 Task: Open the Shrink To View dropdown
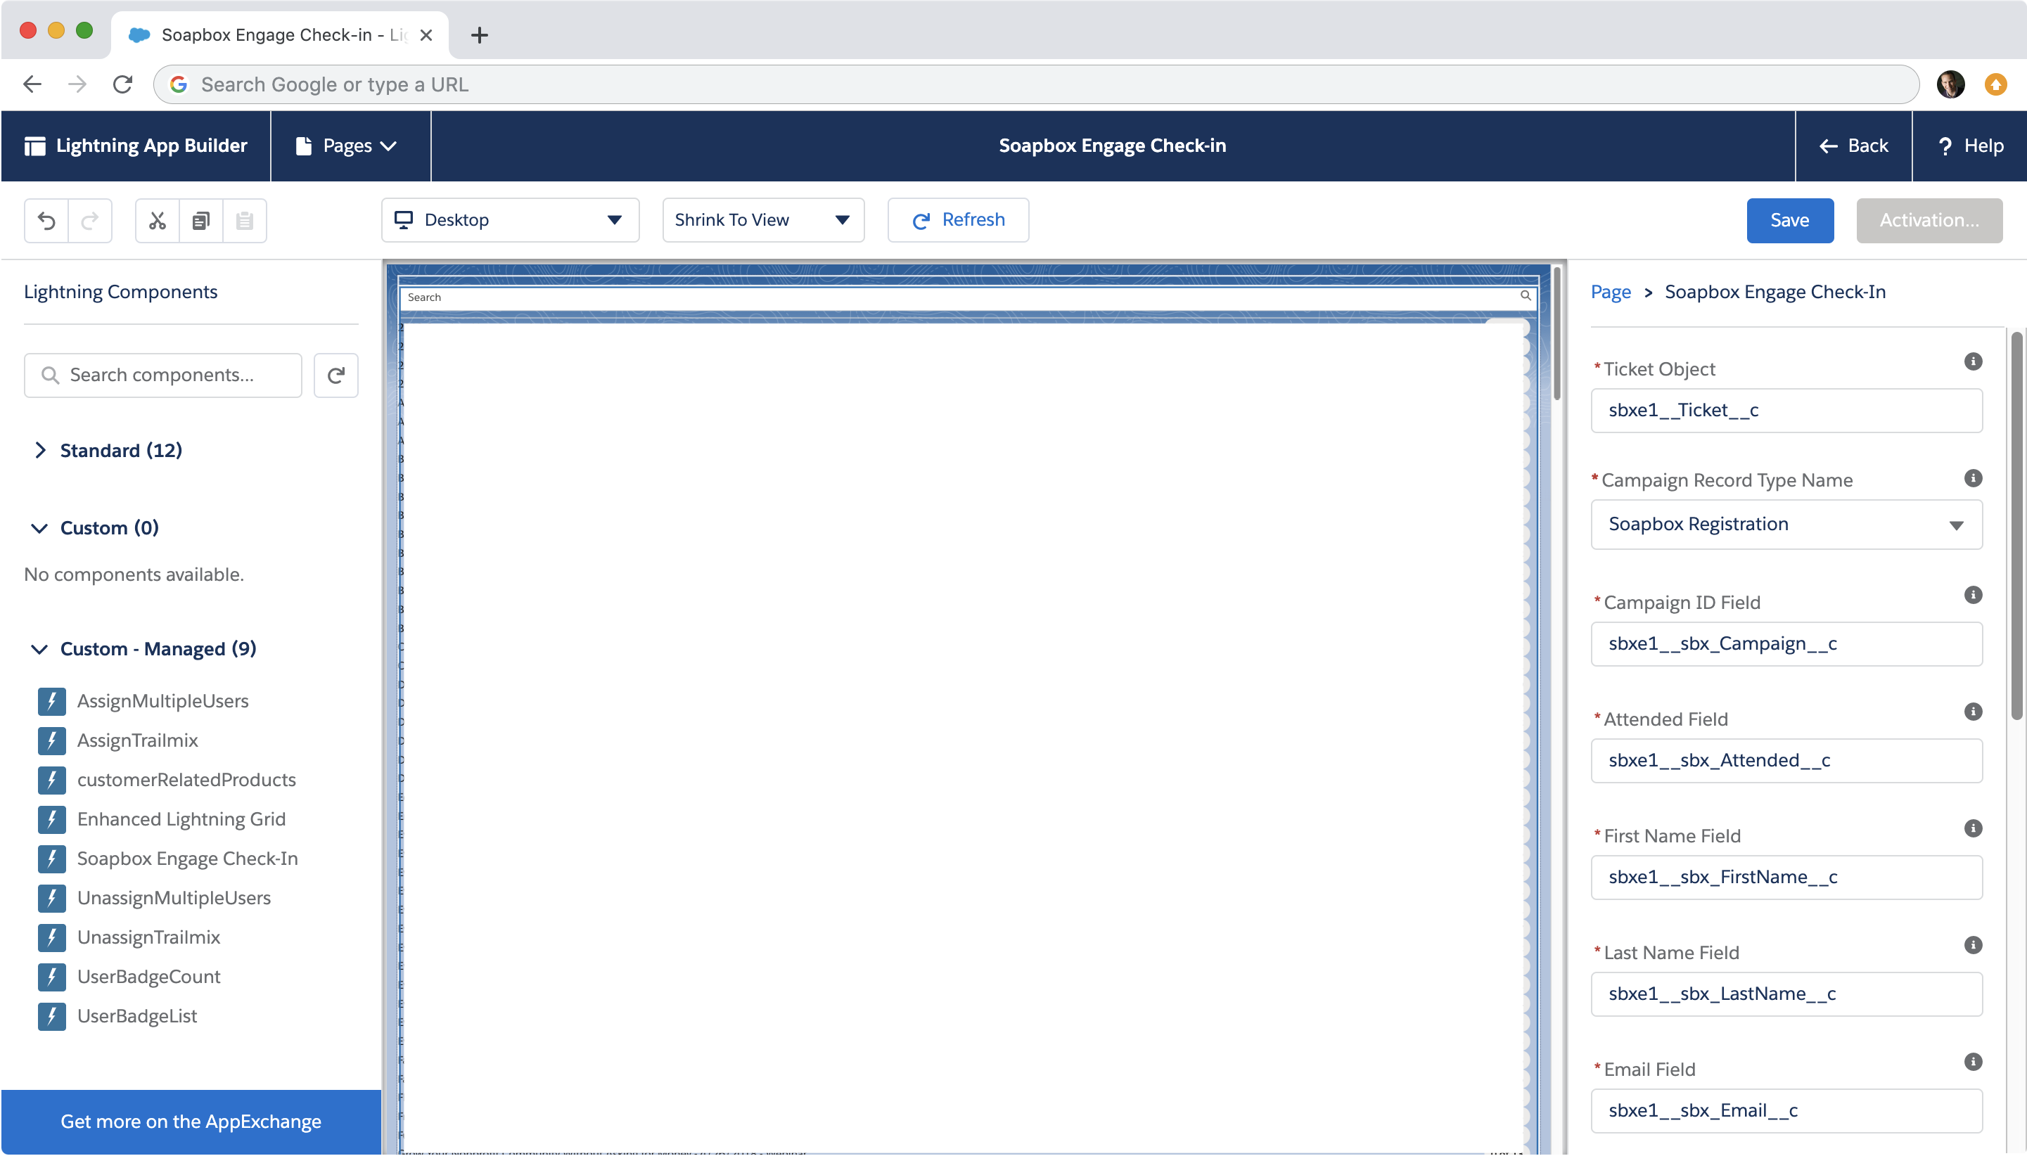pyautogui.click(x=763, y=220)
